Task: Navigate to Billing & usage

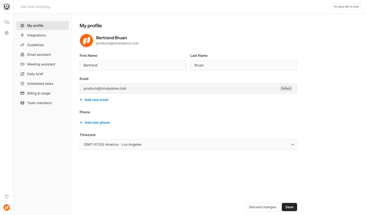Action: pyautogui.click(x=39, y=93)
